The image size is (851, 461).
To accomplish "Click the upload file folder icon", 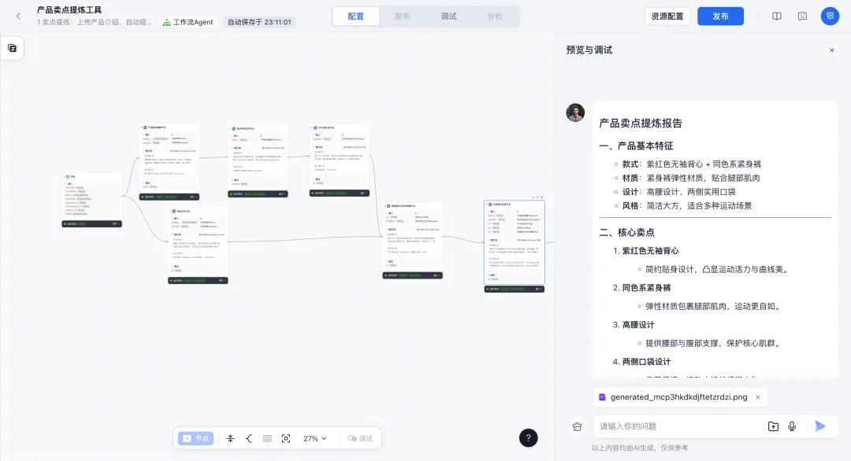I will click(x=774, y=426).
